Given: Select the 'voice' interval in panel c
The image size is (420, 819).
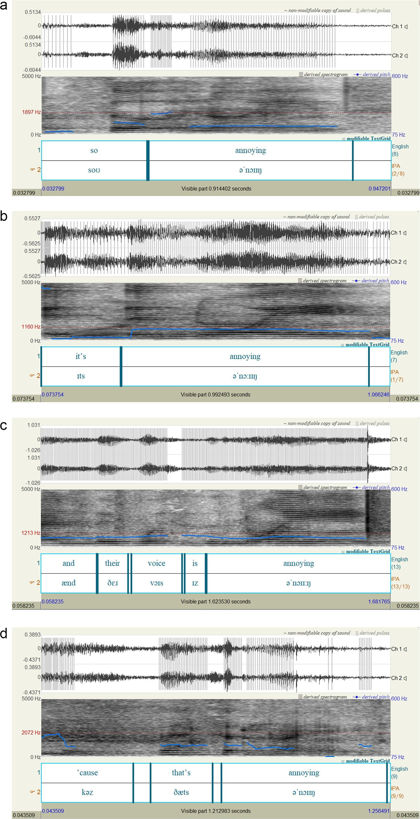Looking at the screenshot, I should tap(156, 563).
